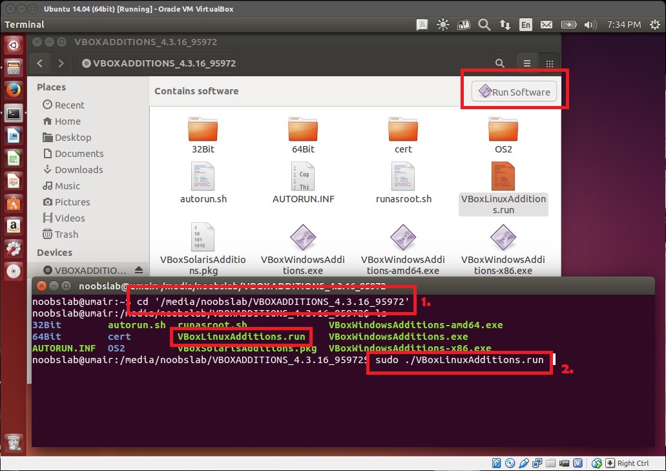Open Downloads in the Places sidebar
This screenshot has width=666, height=471.
pos(72,169)
